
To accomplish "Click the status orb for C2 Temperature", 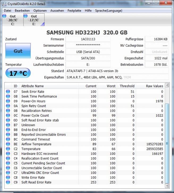I will 8,149.
